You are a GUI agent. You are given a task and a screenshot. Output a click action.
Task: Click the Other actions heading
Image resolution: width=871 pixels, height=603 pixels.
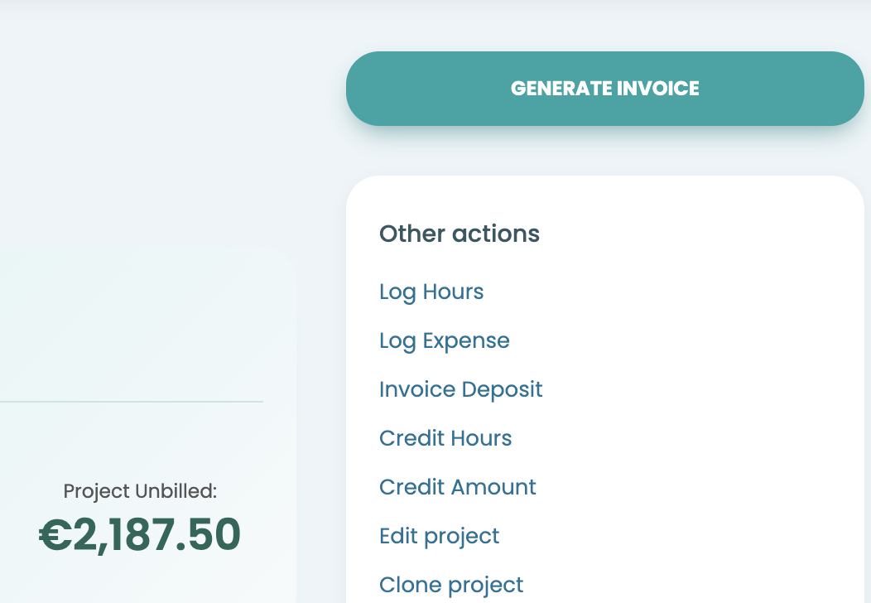click(460, 234)
